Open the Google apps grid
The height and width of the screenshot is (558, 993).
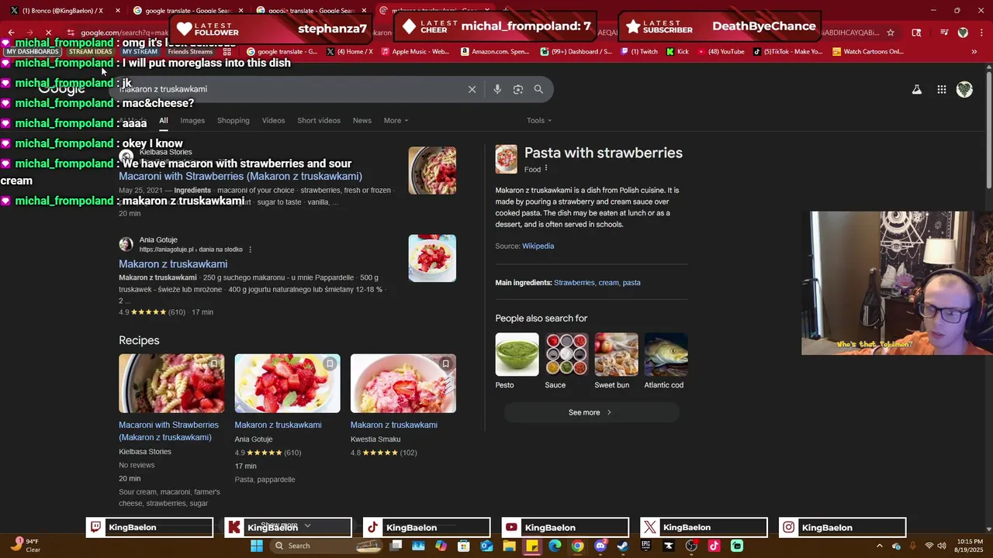942,90
